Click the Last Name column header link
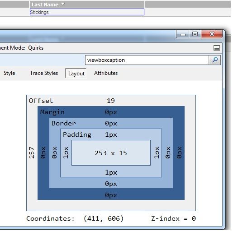Viewport: 233px width, 236px height. click(45, 5)
